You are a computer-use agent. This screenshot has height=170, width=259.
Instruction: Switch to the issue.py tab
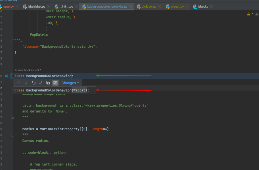(8, 6)
